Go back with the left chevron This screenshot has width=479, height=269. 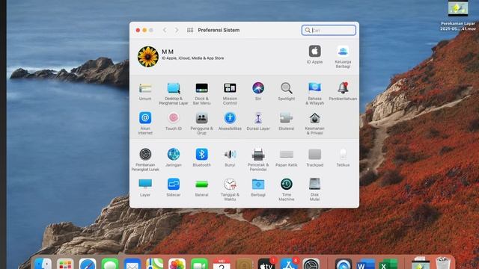point(165,30)
